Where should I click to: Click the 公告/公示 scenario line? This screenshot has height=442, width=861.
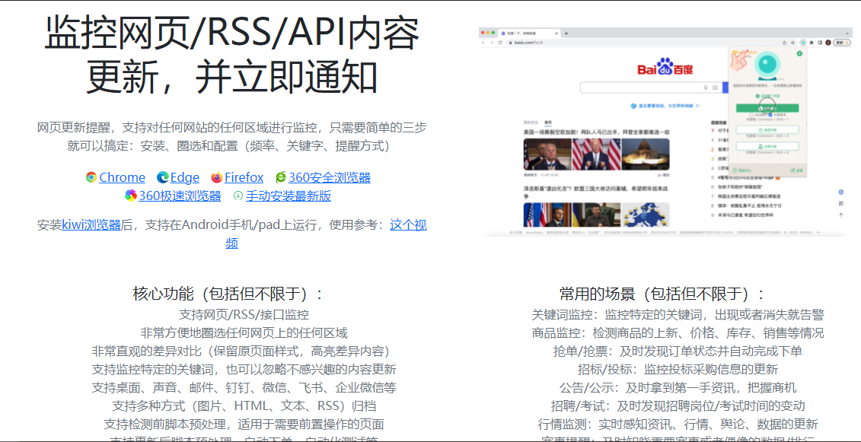[678, 388]
